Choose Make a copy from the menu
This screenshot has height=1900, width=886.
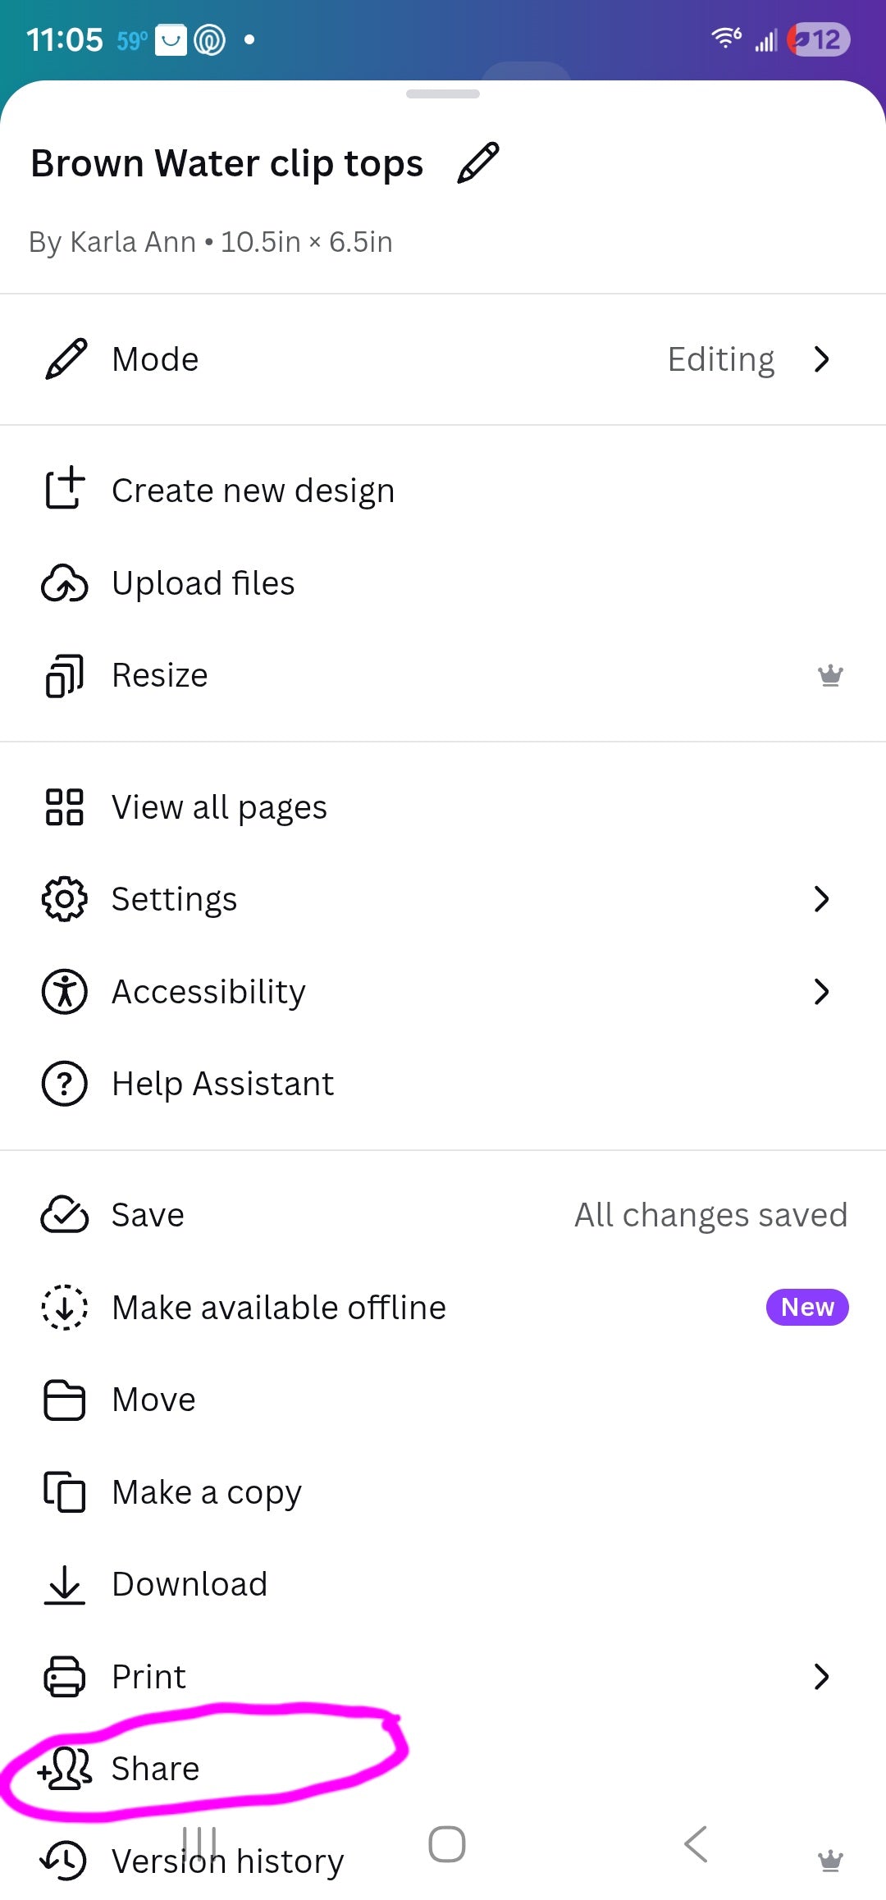point(443,1492)
